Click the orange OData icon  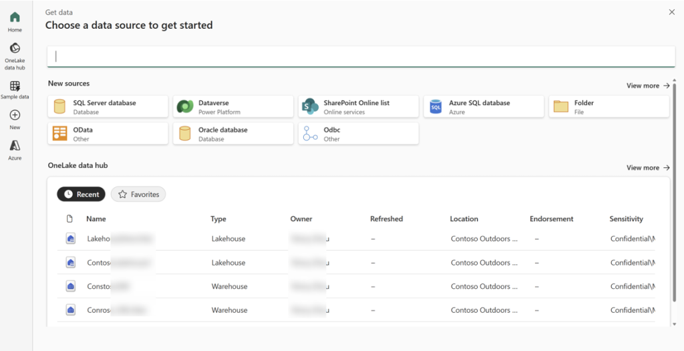[59, 134]
